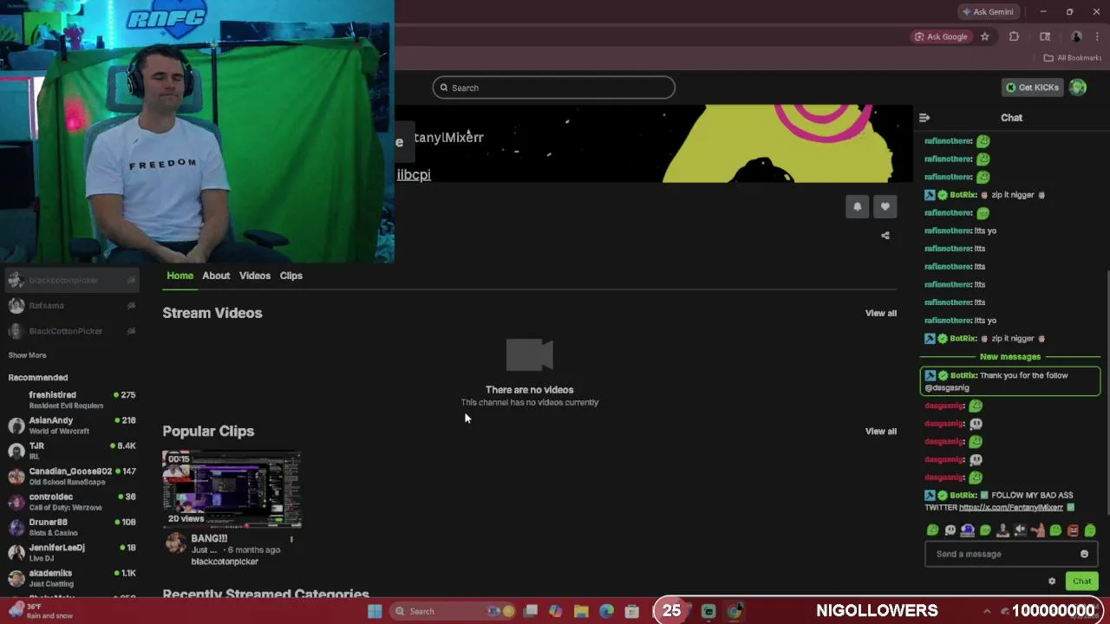Screen dimensions: 1110x624
Task: Open Canadian_Goose902 recommended channel
Action: click(71, 476)
